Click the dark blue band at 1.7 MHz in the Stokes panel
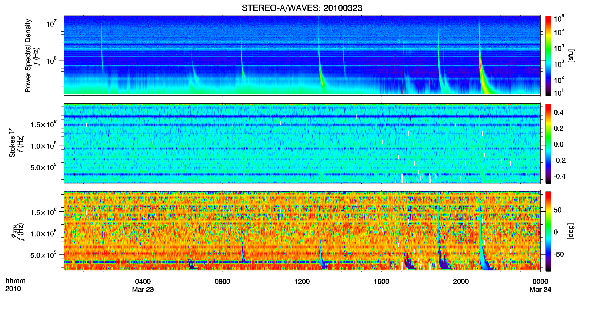The width and height of the screenshot is (604, 311). (302, 116)
